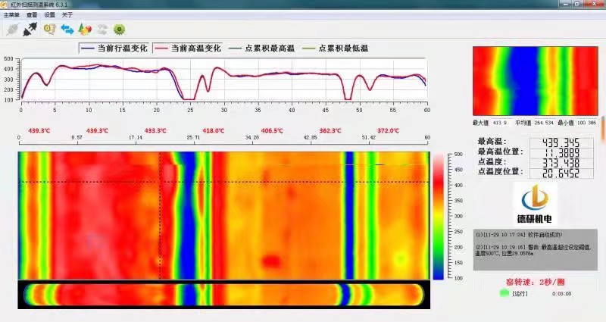Image resolution: width=606 pixels, height=322 pixels.
Task: Open the 设置 menu
Action: coord(49,14)
